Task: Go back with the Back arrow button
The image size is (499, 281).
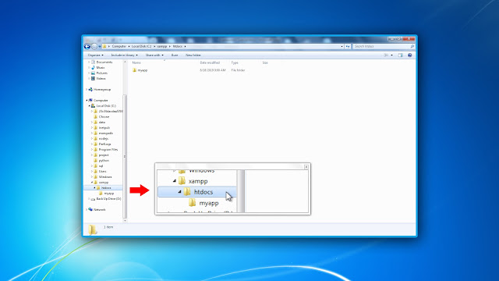Action: [x=87, y=47]
